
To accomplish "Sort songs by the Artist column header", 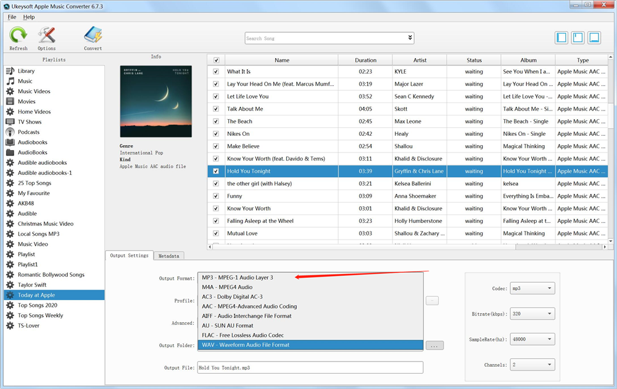I will (420, 61).
